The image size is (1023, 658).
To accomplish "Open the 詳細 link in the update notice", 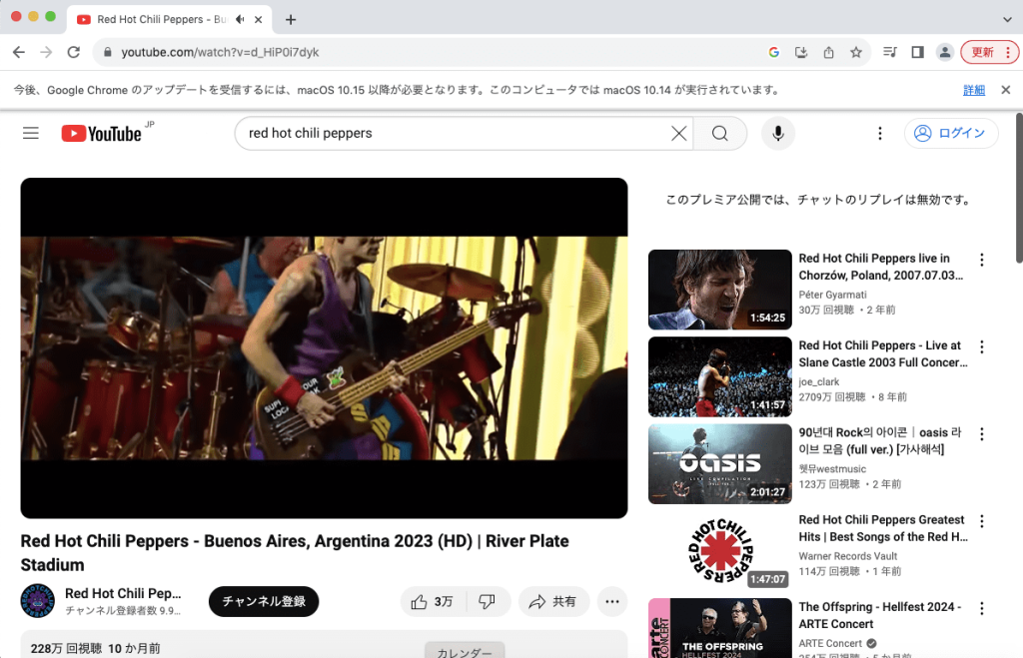I will tap(974, 90).
